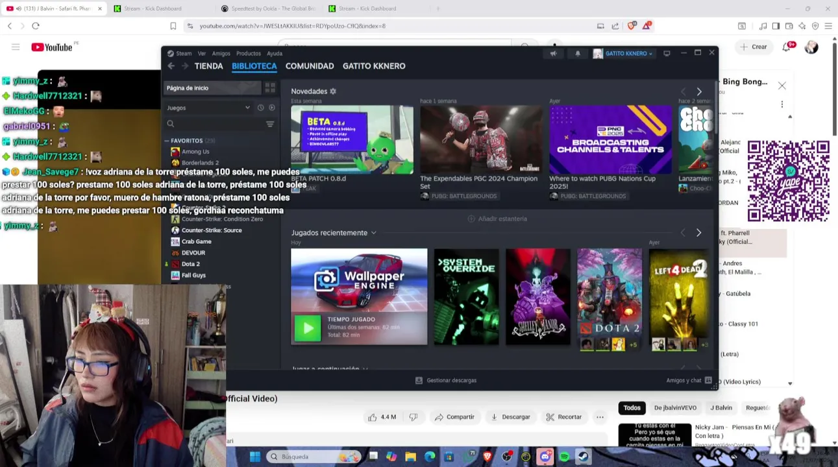Select Among Us in the library list

195,152
